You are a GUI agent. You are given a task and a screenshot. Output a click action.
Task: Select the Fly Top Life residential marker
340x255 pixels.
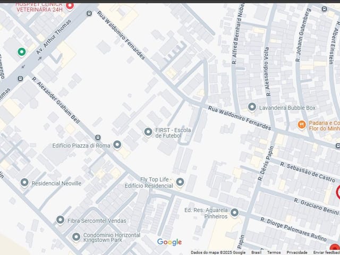pyautogui.click(x=180, y=182)
